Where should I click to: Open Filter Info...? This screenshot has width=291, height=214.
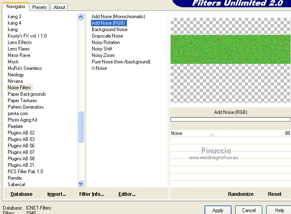pos(91,194)
